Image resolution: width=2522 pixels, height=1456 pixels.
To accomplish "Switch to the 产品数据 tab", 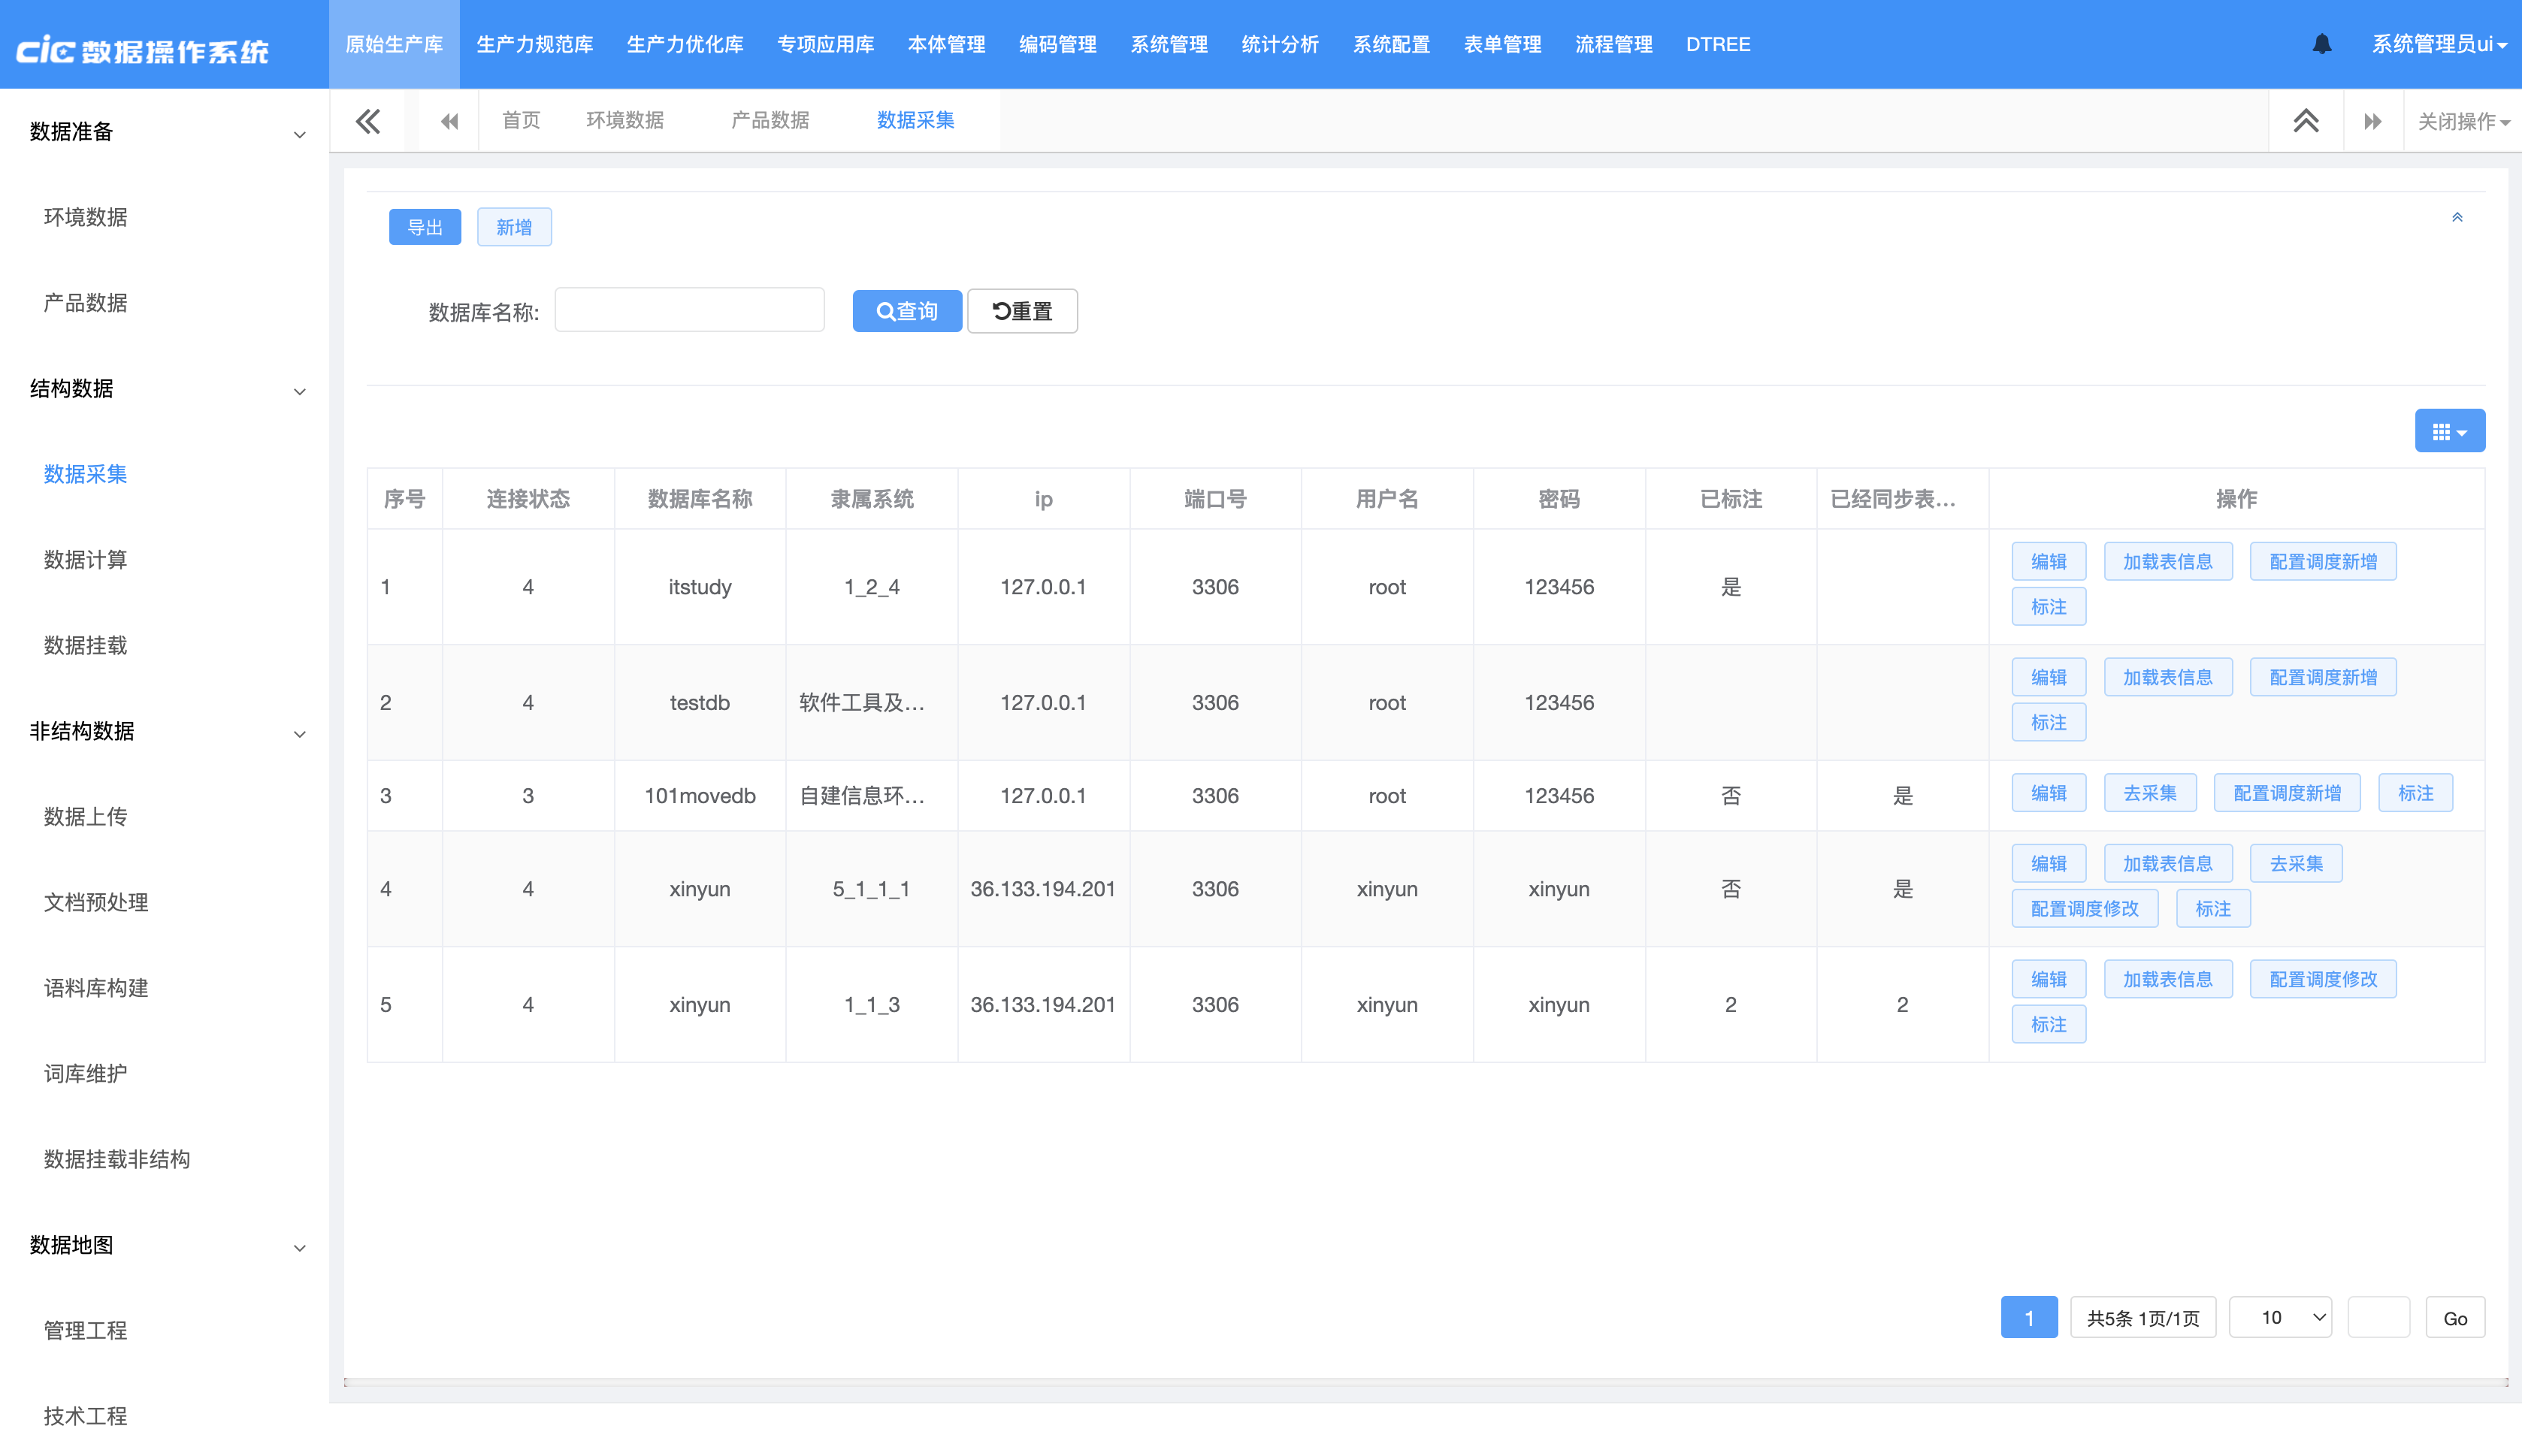I will point(769,120).
